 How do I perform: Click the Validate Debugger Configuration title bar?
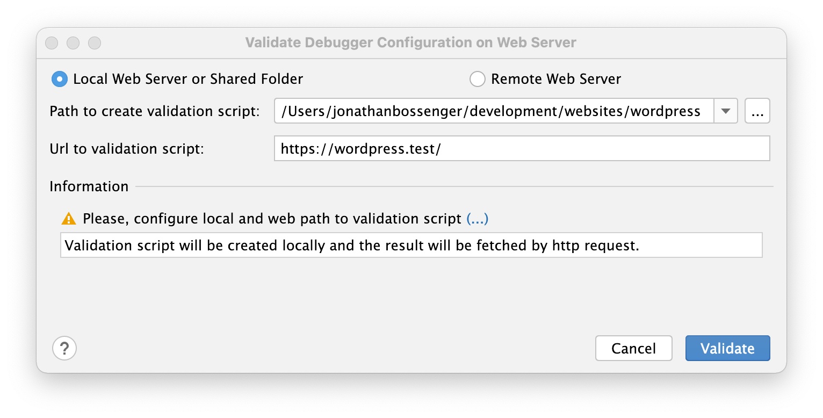point(410,43)
